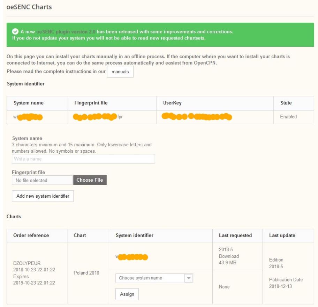Viewport: 318px width, 307px height.
Task: Click the Charts section heading
Action: pyautogui.click(x=14, y=217)
